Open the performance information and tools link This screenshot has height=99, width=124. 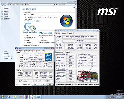click(8, 58)
